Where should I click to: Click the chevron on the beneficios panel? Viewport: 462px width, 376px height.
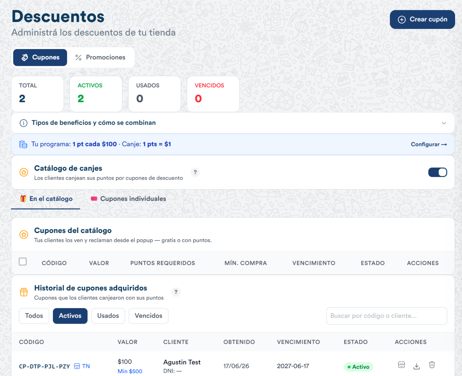[x=444, y=123]
